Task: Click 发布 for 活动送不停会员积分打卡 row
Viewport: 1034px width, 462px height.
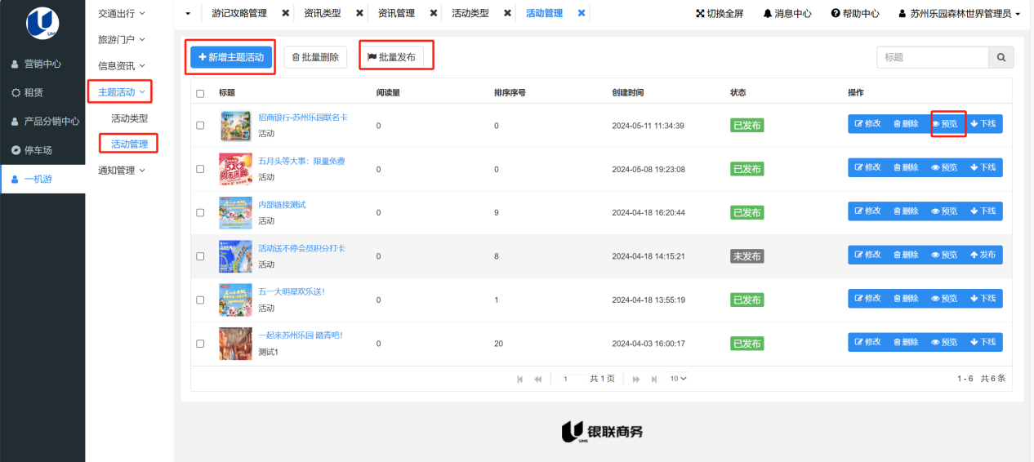Action: point(983,255)
